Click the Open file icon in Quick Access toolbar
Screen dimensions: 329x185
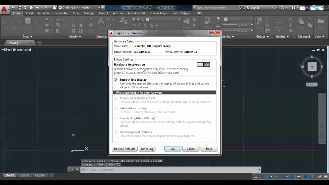[14, 7]
